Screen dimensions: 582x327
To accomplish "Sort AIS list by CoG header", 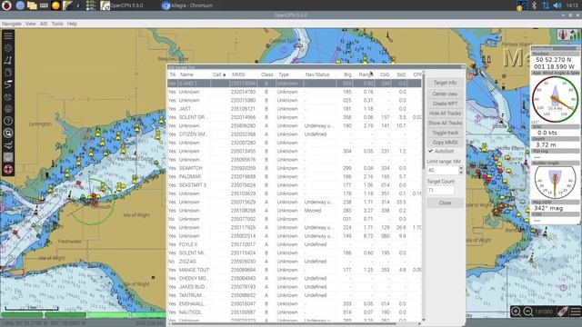I will tap(385, 74).
